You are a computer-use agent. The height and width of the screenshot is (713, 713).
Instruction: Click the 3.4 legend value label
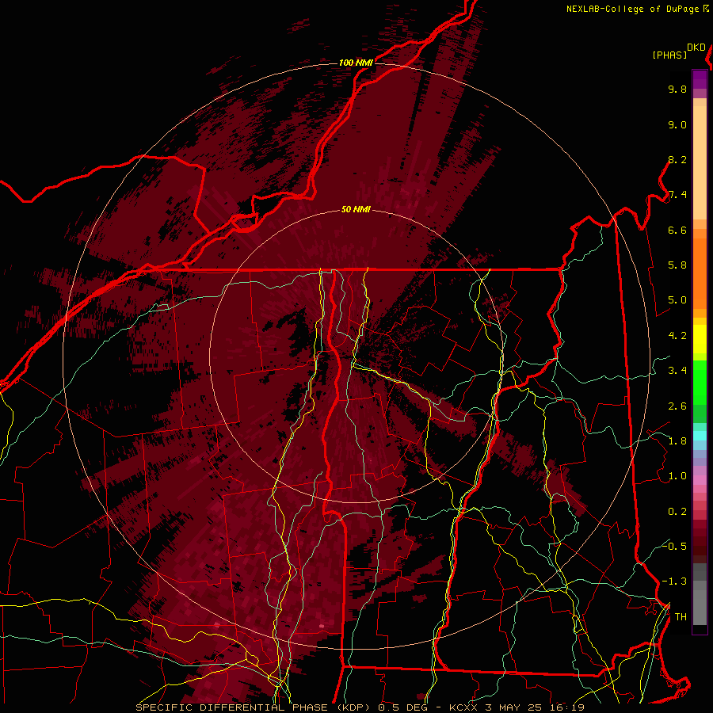677,371
